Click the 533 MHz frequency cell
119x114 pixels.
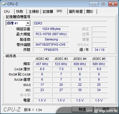pos(61,64)
